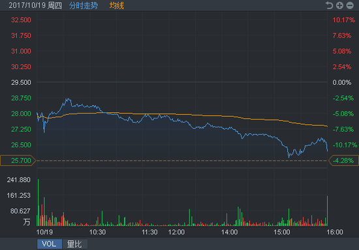
Task: Click the 10/19 time axis label
Action: tap(44, 232)
